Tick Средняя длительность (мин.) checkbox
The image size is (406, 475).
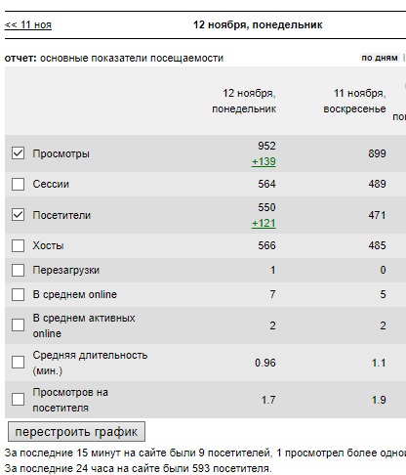18,363
